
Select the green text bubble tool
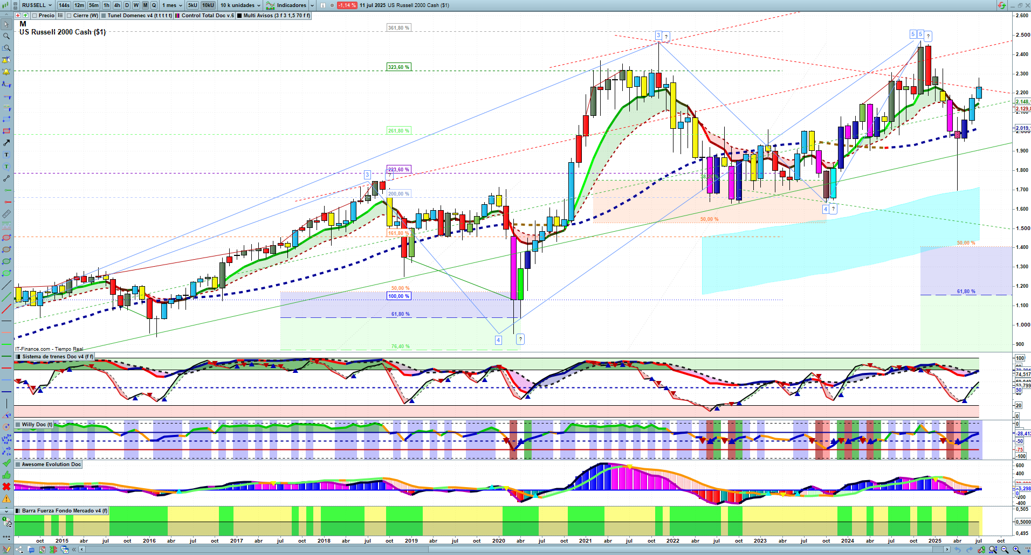coord(6,166)
